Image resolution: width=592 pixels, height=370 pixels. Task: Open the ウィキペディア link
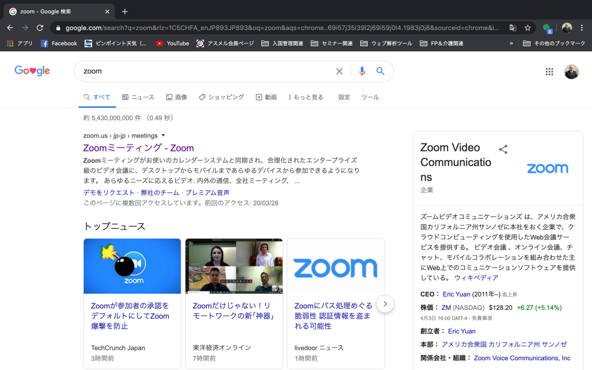[x=476, y=277]
